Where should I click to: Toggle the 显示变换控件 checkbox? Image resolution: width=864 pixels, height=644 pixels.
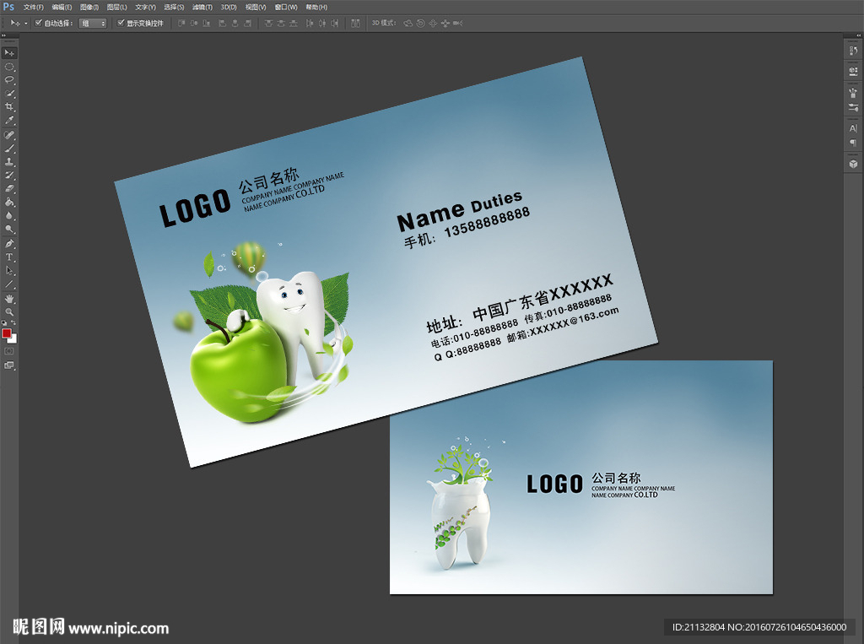click(x=121, y=23)
